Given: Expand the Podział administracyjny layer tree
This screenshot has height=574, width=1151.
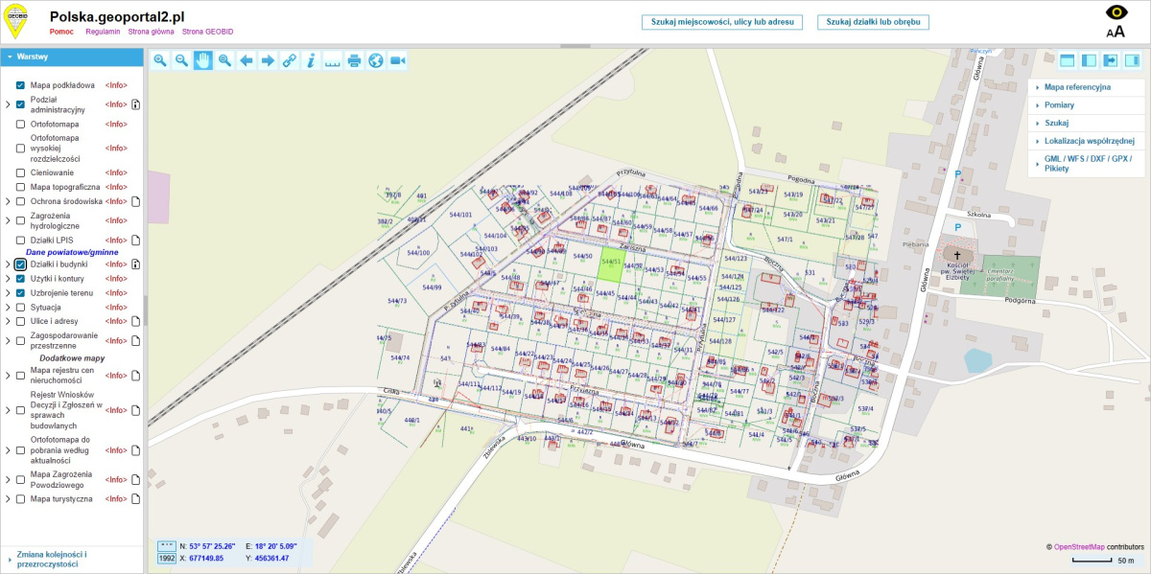Looking at the screenshot, I should click(x=8, y=104).
